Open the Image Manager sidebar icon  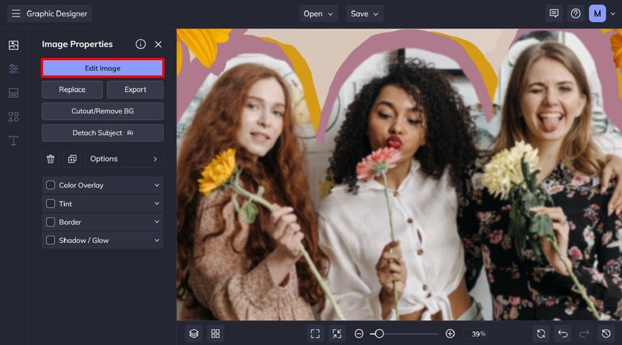click(13, 45)
